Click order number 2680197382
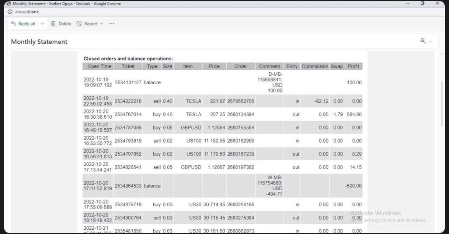The width and height of the screenshot is (449, 234). 241,167
